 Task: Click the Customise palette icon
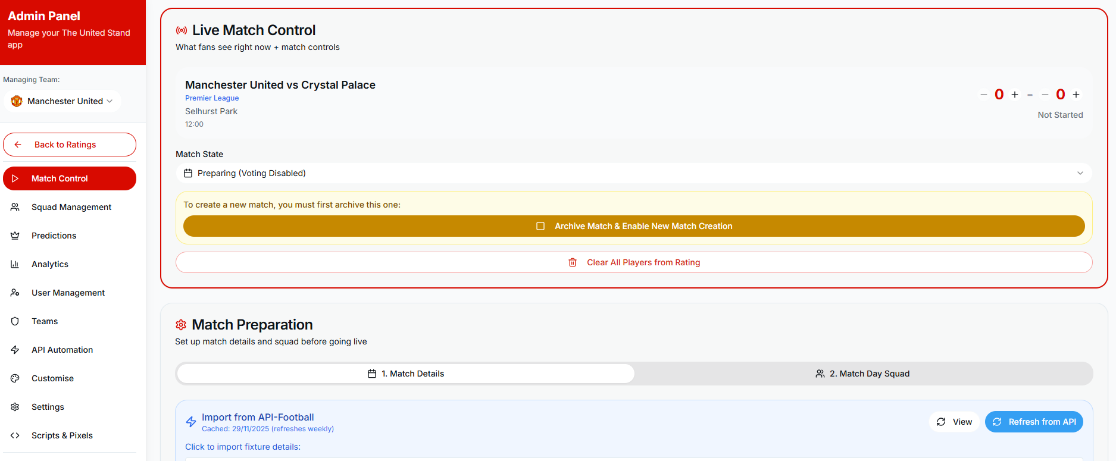[x=15, y=378]
